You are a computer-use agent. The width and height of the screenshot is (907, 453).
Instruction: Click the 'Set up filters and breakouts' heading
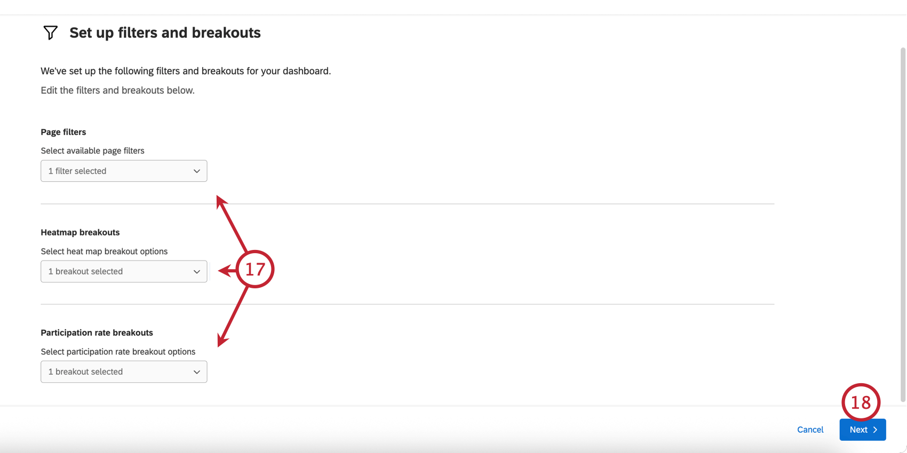click(164, 33)
